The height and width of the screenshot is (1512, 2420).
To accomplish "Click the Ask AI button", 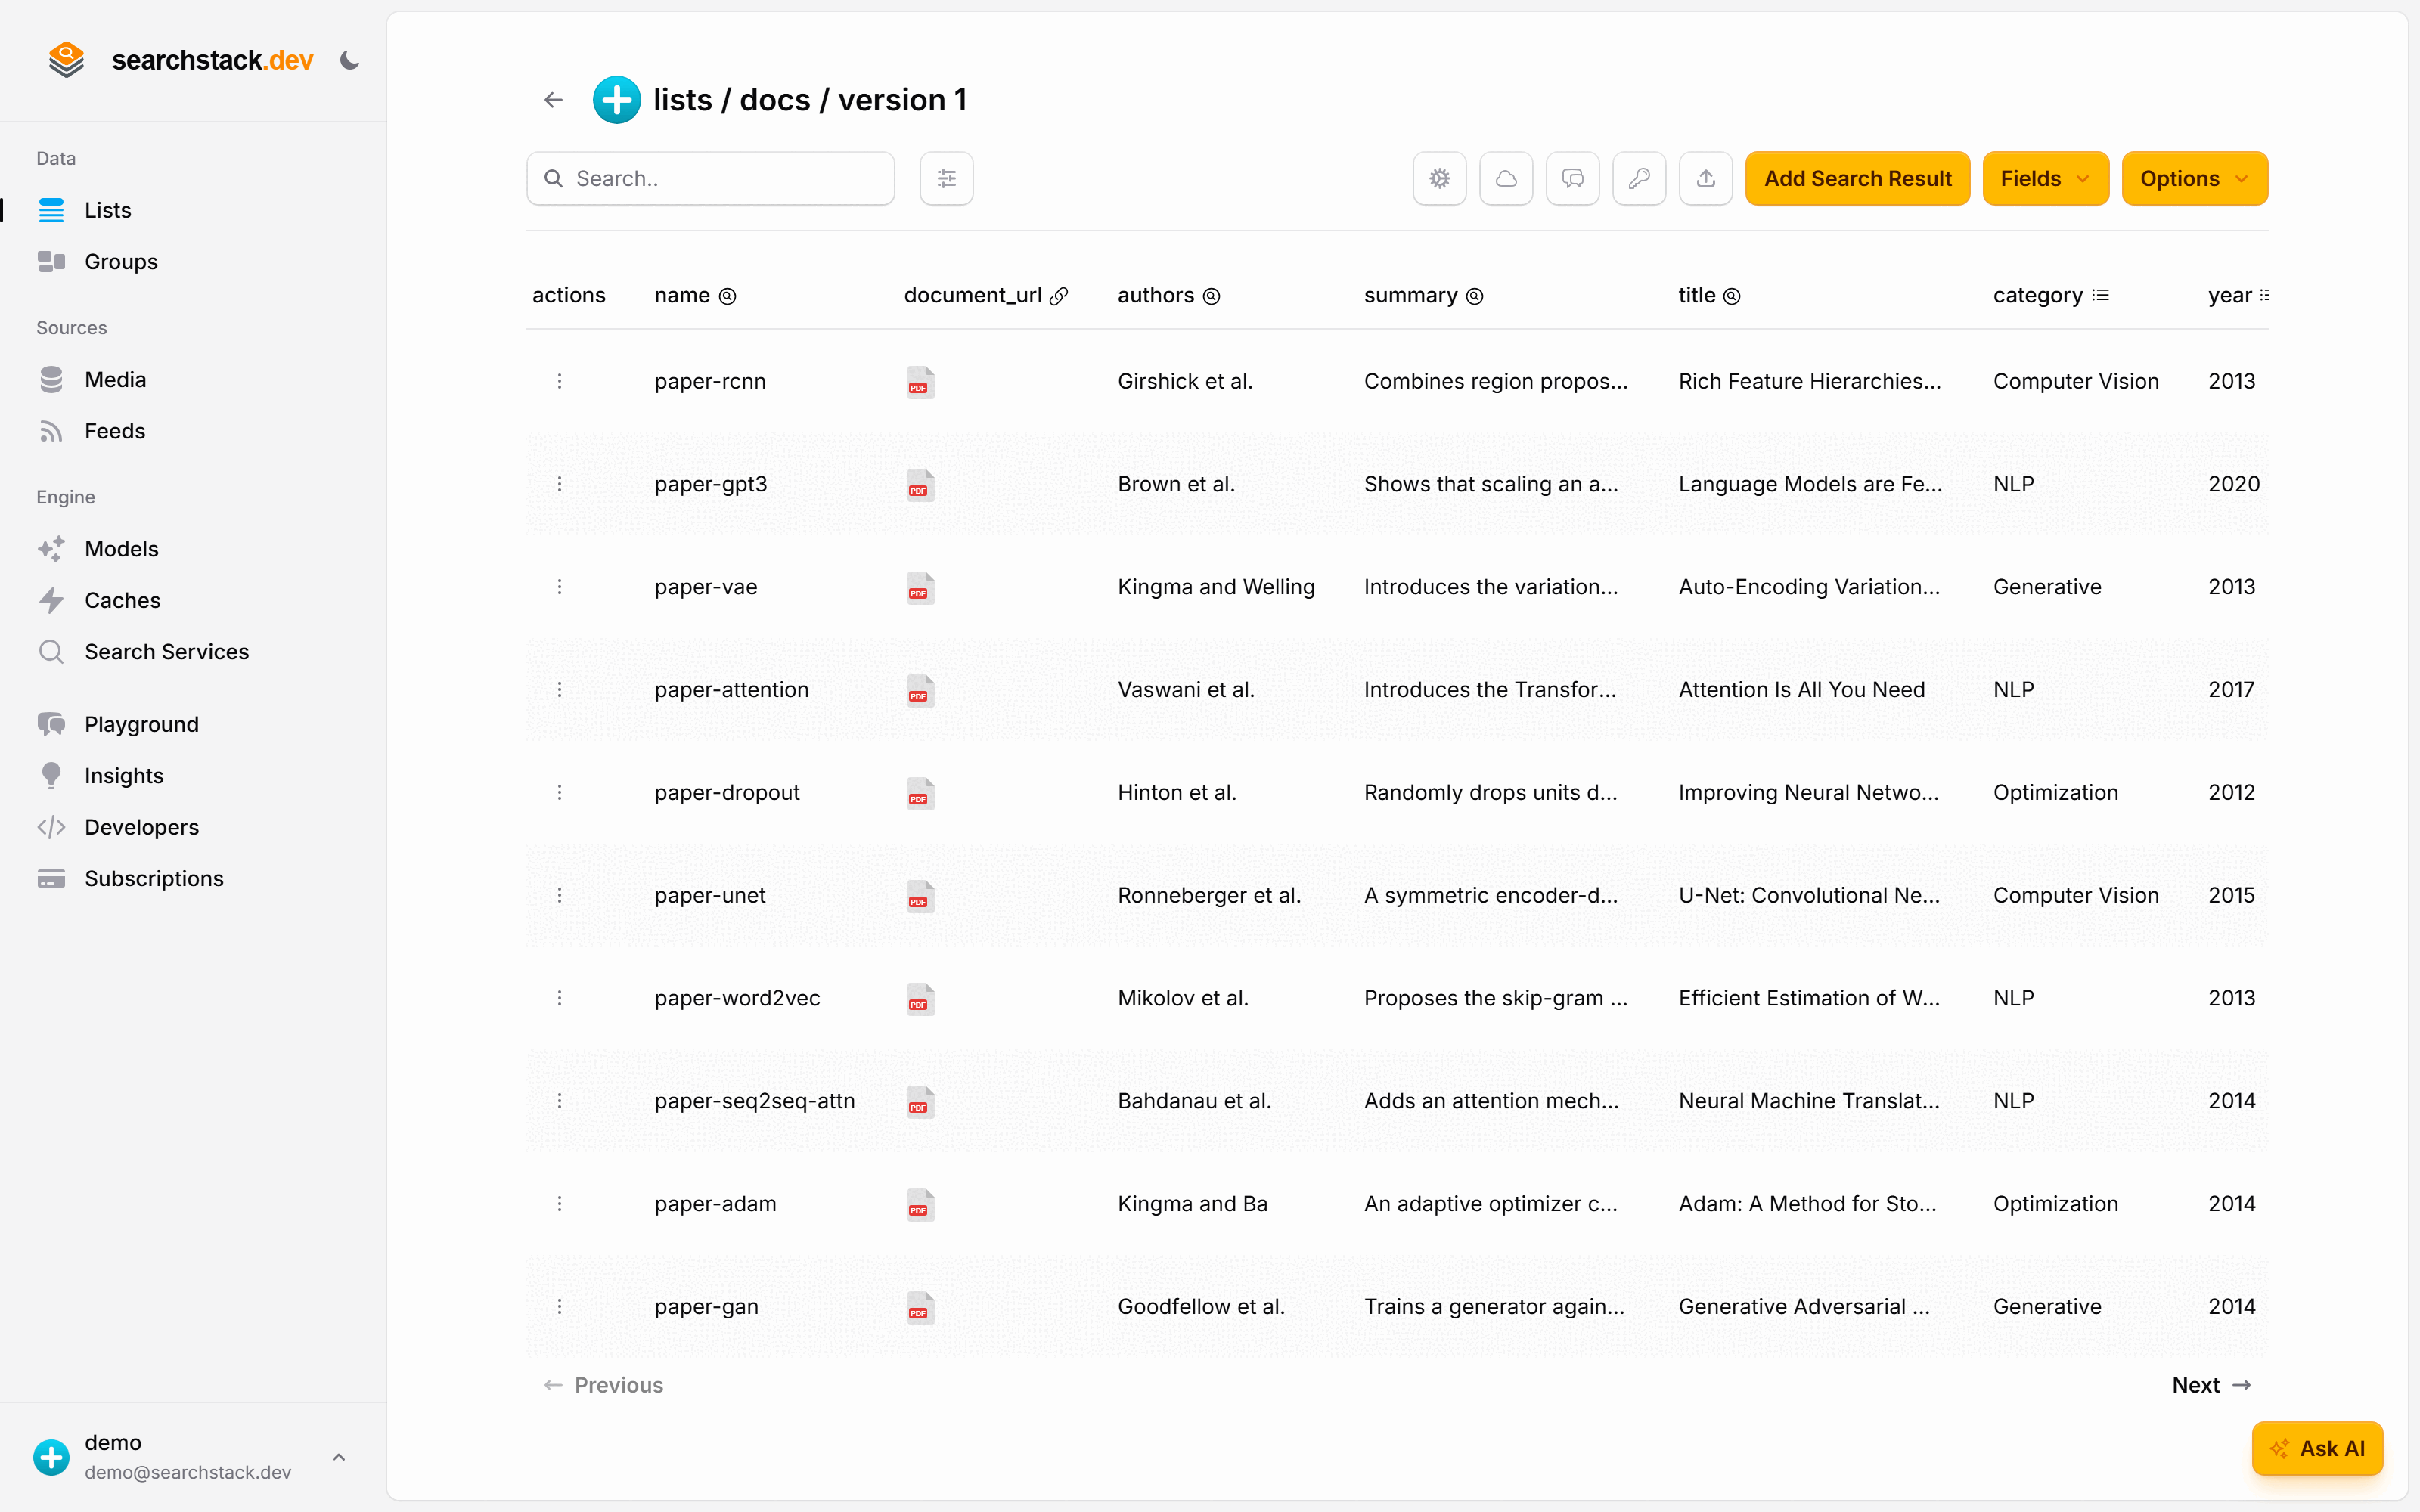I will point(2317,1448).
